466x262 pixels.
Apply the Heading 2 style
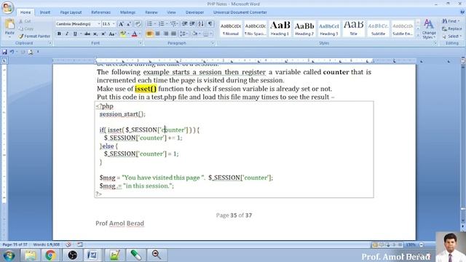point(304,29)
